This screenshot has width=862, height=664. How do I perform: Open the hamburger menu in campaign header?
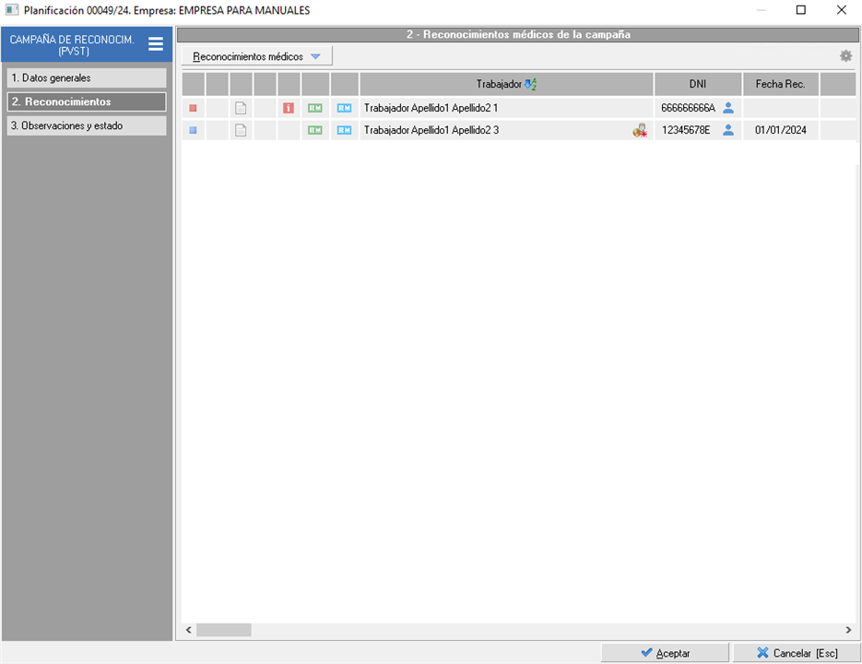(x=156, y=44)
